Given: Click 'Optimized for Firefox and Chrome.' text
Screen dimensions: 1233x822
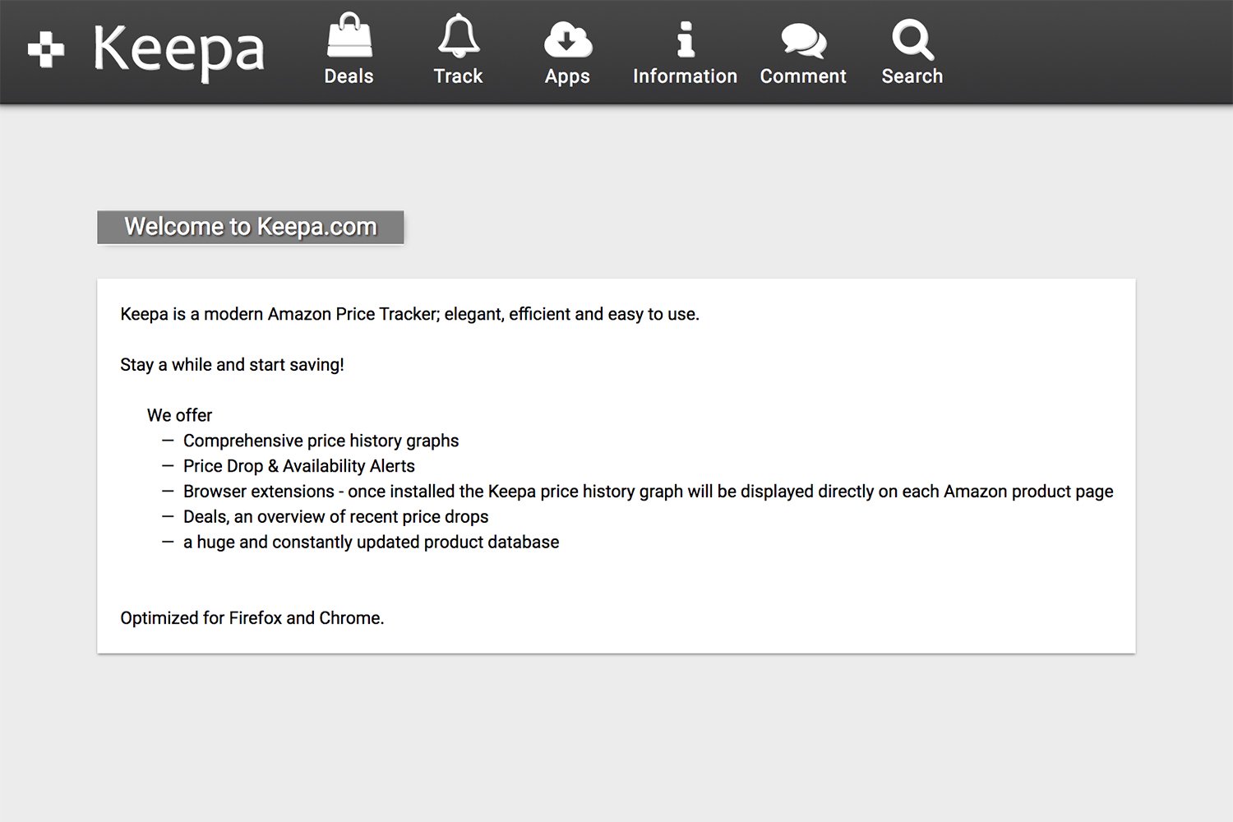Looking at the screenshot, I should (x=252, y=618).
